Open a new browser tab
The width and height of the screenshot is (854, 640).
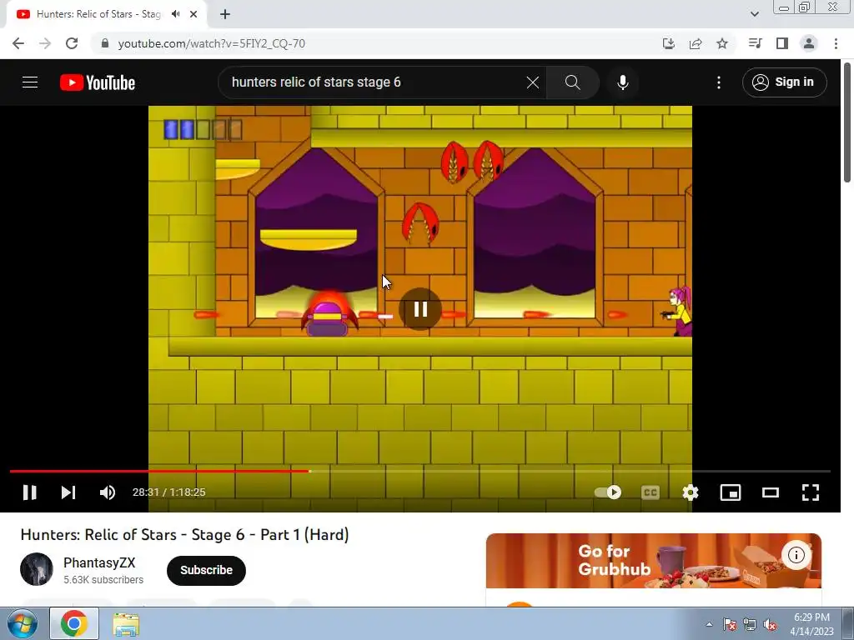click(225, 14)
